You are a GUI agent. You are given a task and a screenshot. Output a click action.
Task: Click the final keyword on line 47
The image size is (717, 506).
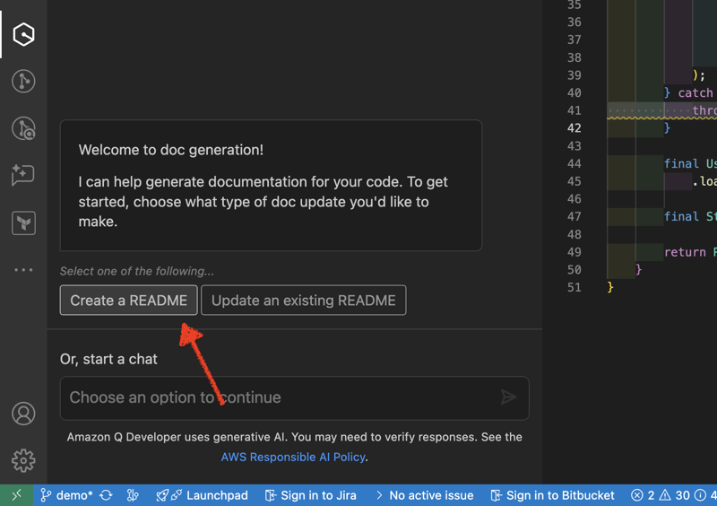click(681, 216)
